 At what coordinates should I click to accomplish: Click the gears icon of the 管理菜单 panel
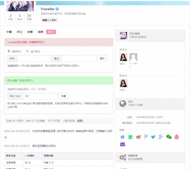[123, 157]
